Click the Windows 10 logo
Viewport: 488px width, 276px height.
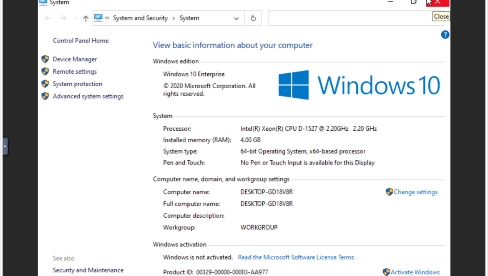[x=359, y=85]
